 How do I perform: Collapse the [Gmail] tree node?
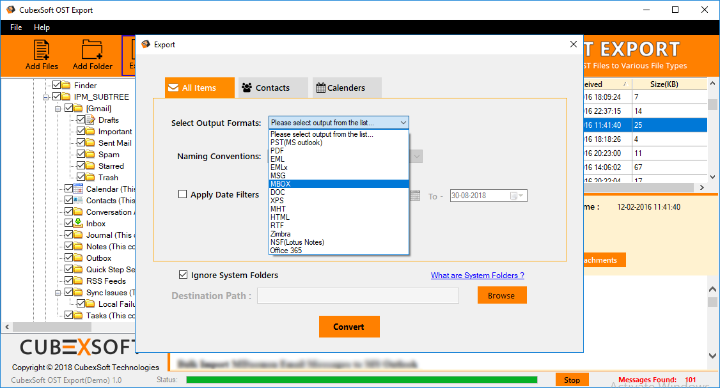pos(58,109)
